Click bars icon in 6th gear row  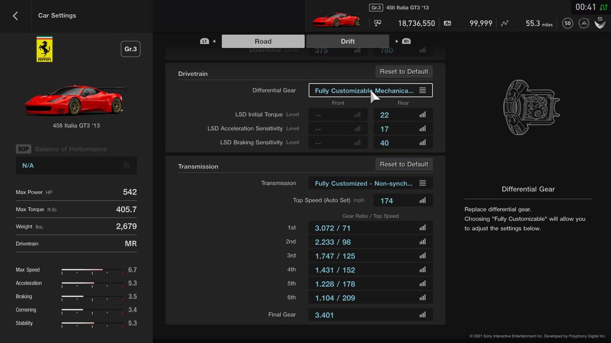tap(422, 297)
